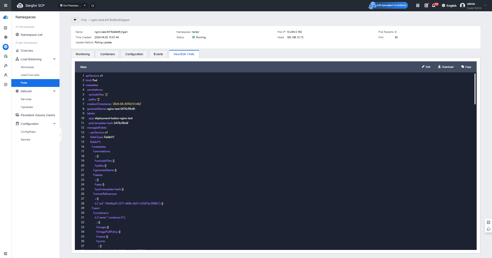Open the hamburger main menu
Screen dimensions: 492x258
5,5
